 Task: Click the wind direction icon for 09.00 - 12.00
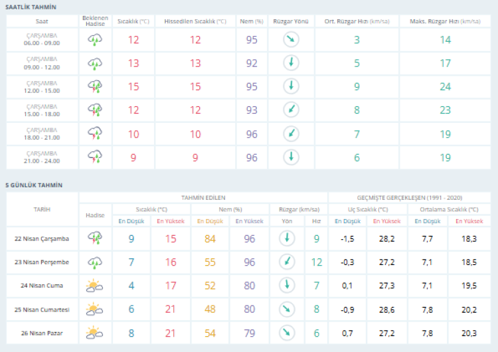(290, 63)
